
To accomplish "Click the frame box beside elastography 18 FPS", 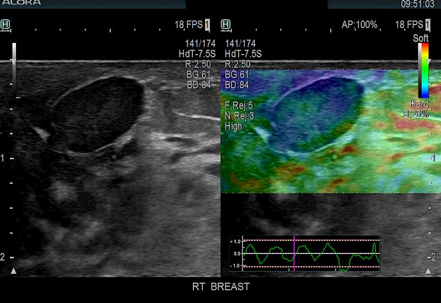I will pos(428,25).
